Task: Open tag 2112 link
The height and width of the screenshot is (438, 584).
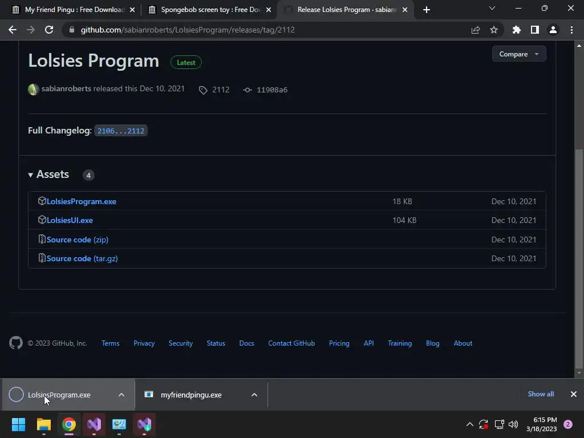Action: (215, 90)
